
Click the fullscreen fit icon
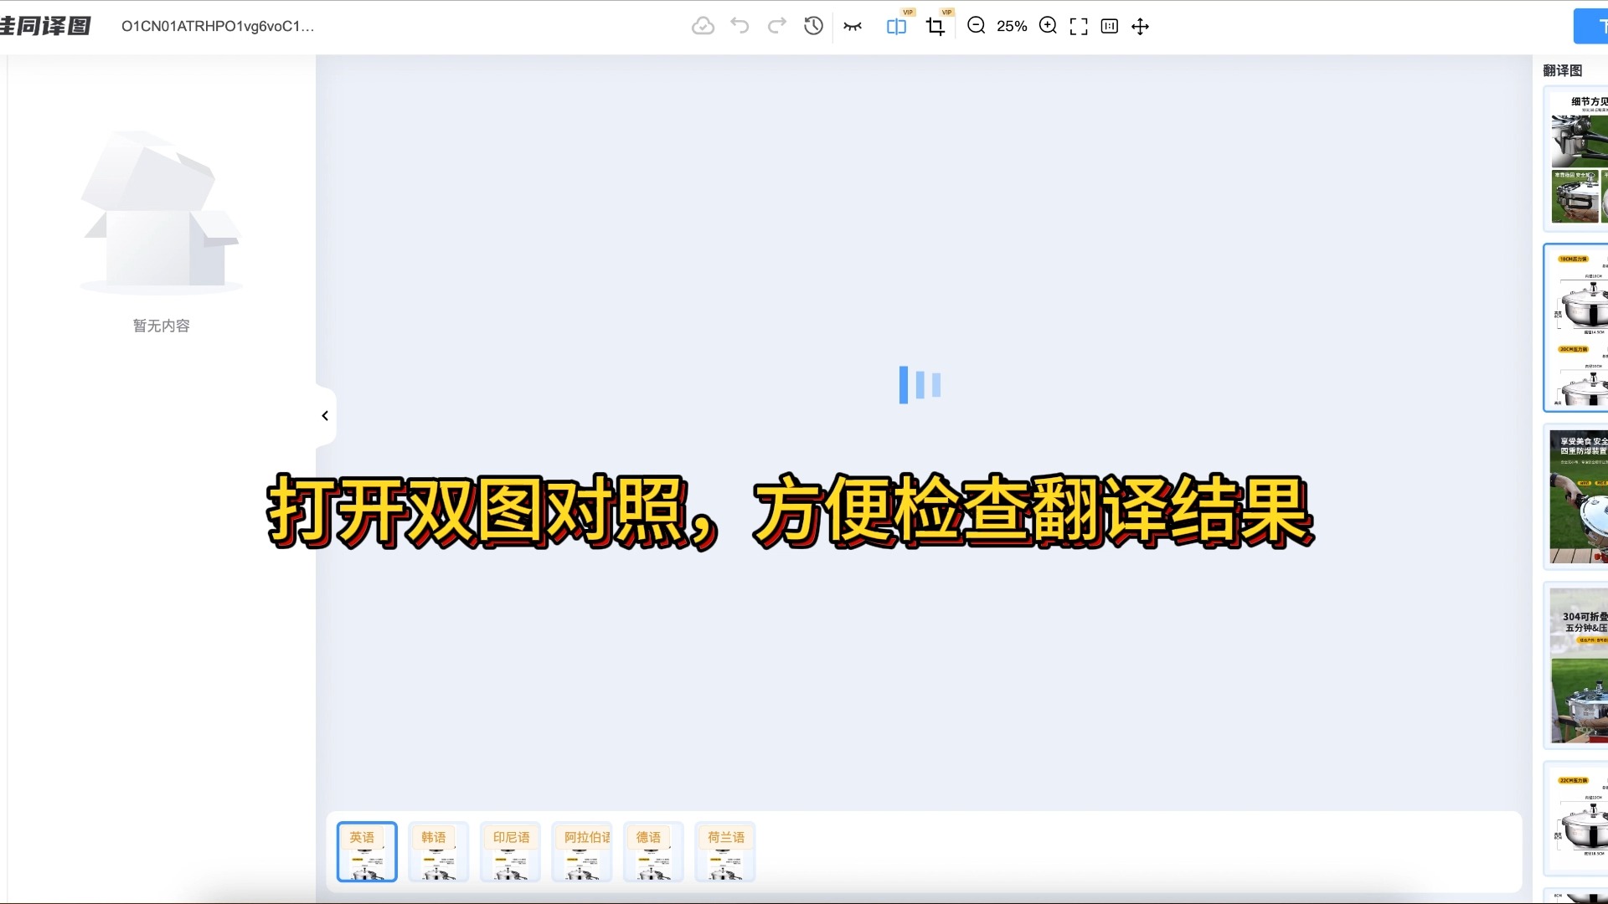pos(1078,26)
